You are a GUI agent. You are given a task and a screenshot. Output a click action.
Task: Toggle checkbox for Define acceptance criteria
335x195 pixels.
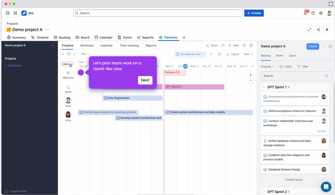265,111
